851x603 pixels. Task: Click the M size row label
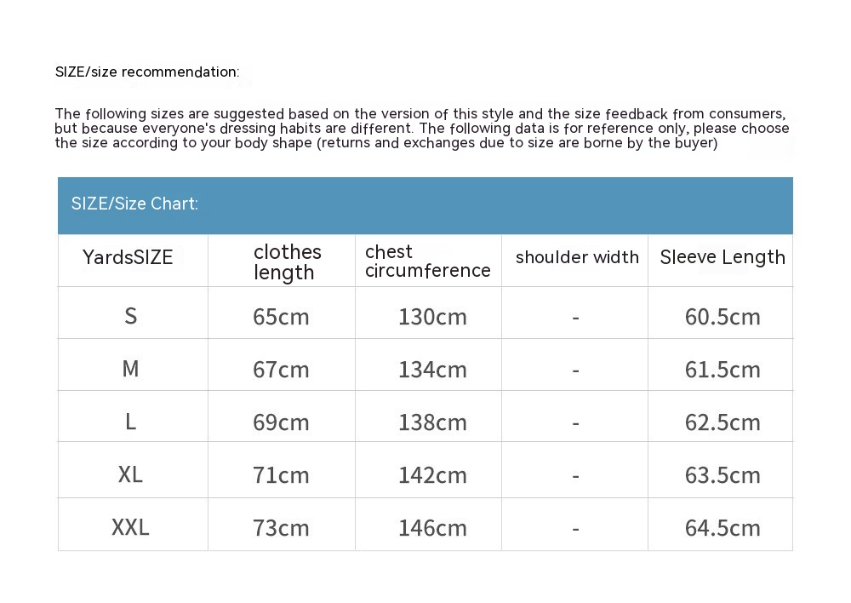pos(130,369)
